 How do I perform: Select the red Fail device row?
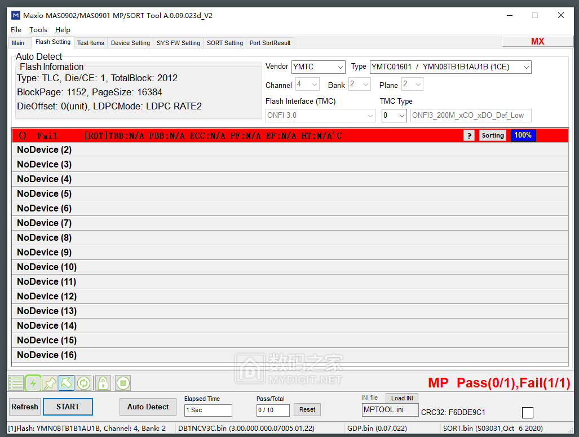290,135
